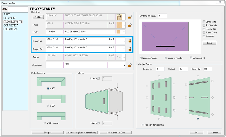Screen dimensions: 226x137
Task: Open the Canto dropdown arrow
Action: click(x=124, y=32)
